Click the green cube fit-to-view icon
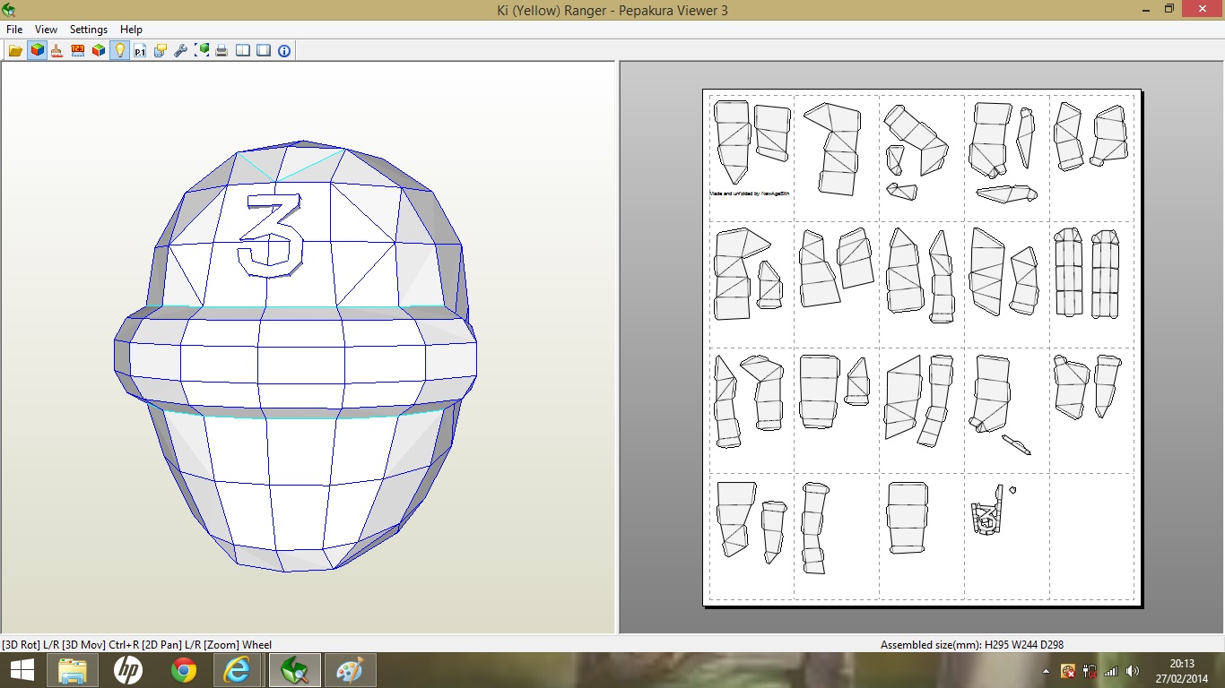The height and width of the screenshot is (688, 1225). pos(202,51)
